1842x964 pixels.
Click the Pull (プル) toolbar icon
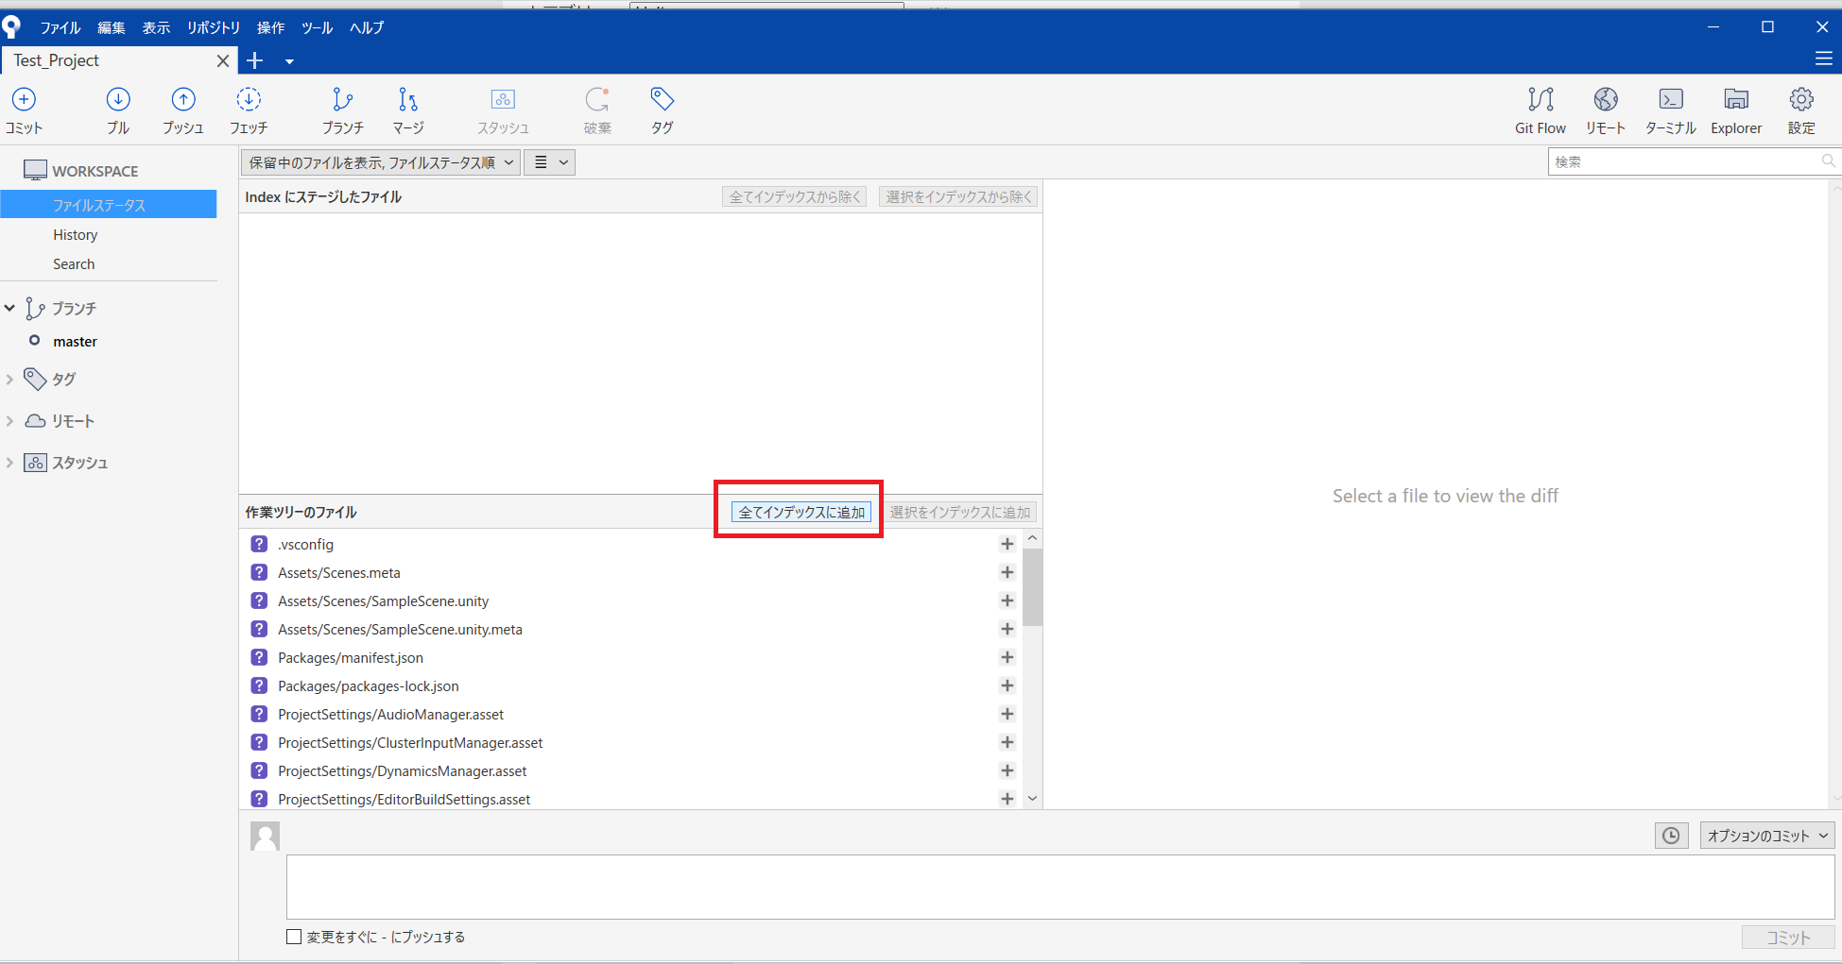click(x=118, y=110)
